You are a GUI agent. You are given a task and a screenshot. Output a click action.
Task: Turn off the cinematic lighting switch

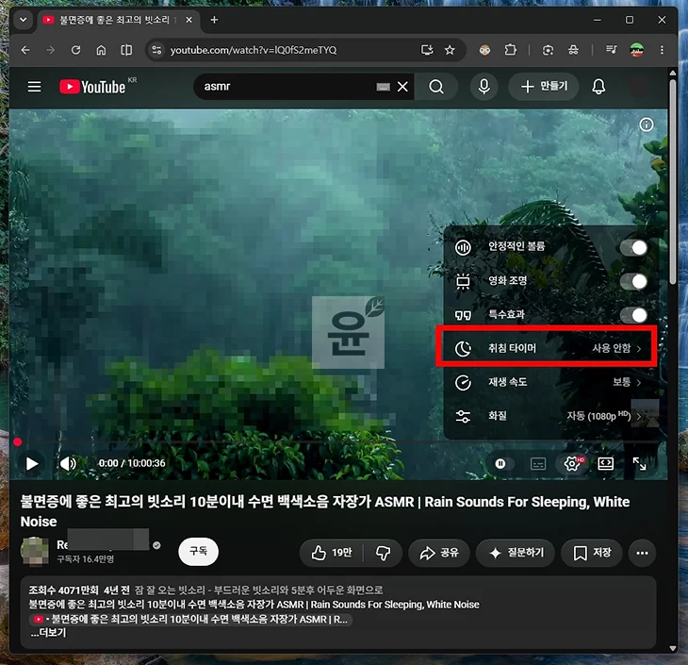(x=633, y=281)
